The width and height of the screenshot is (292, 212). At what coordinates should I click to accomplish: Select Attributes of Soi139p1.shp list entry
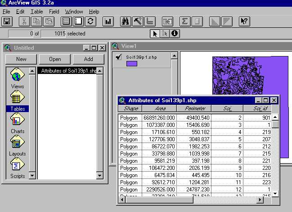pos(67,71)
